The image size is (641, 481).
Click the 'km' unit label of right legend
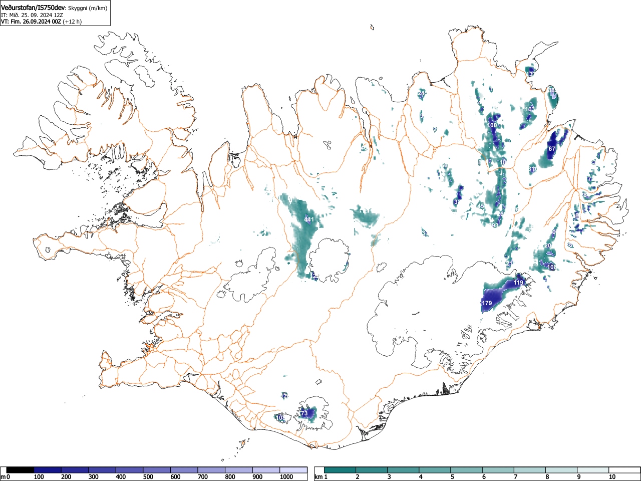click(318, 477)
